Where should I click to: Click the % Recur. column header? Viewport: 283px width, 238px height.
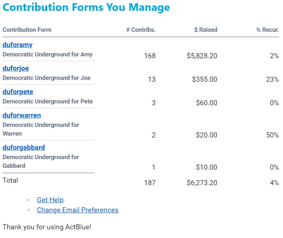click(267, 30)
